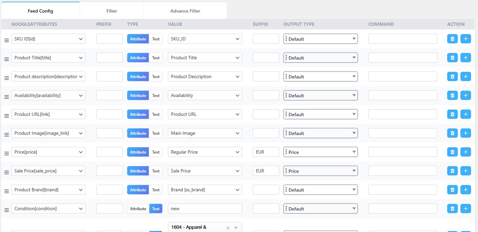Click the trash icon on the Price row

tap(452, 152)
